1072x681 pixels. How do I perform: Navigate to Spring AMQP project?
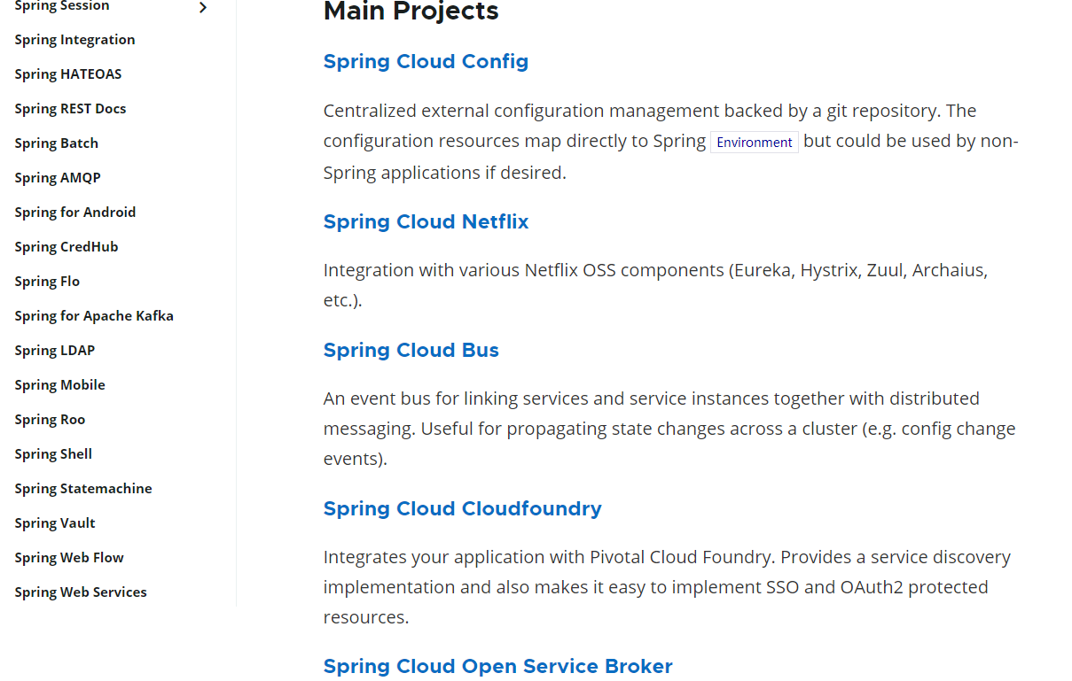click(58, 178)
